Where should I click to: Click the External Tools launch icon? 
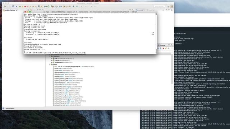[52, 6]
